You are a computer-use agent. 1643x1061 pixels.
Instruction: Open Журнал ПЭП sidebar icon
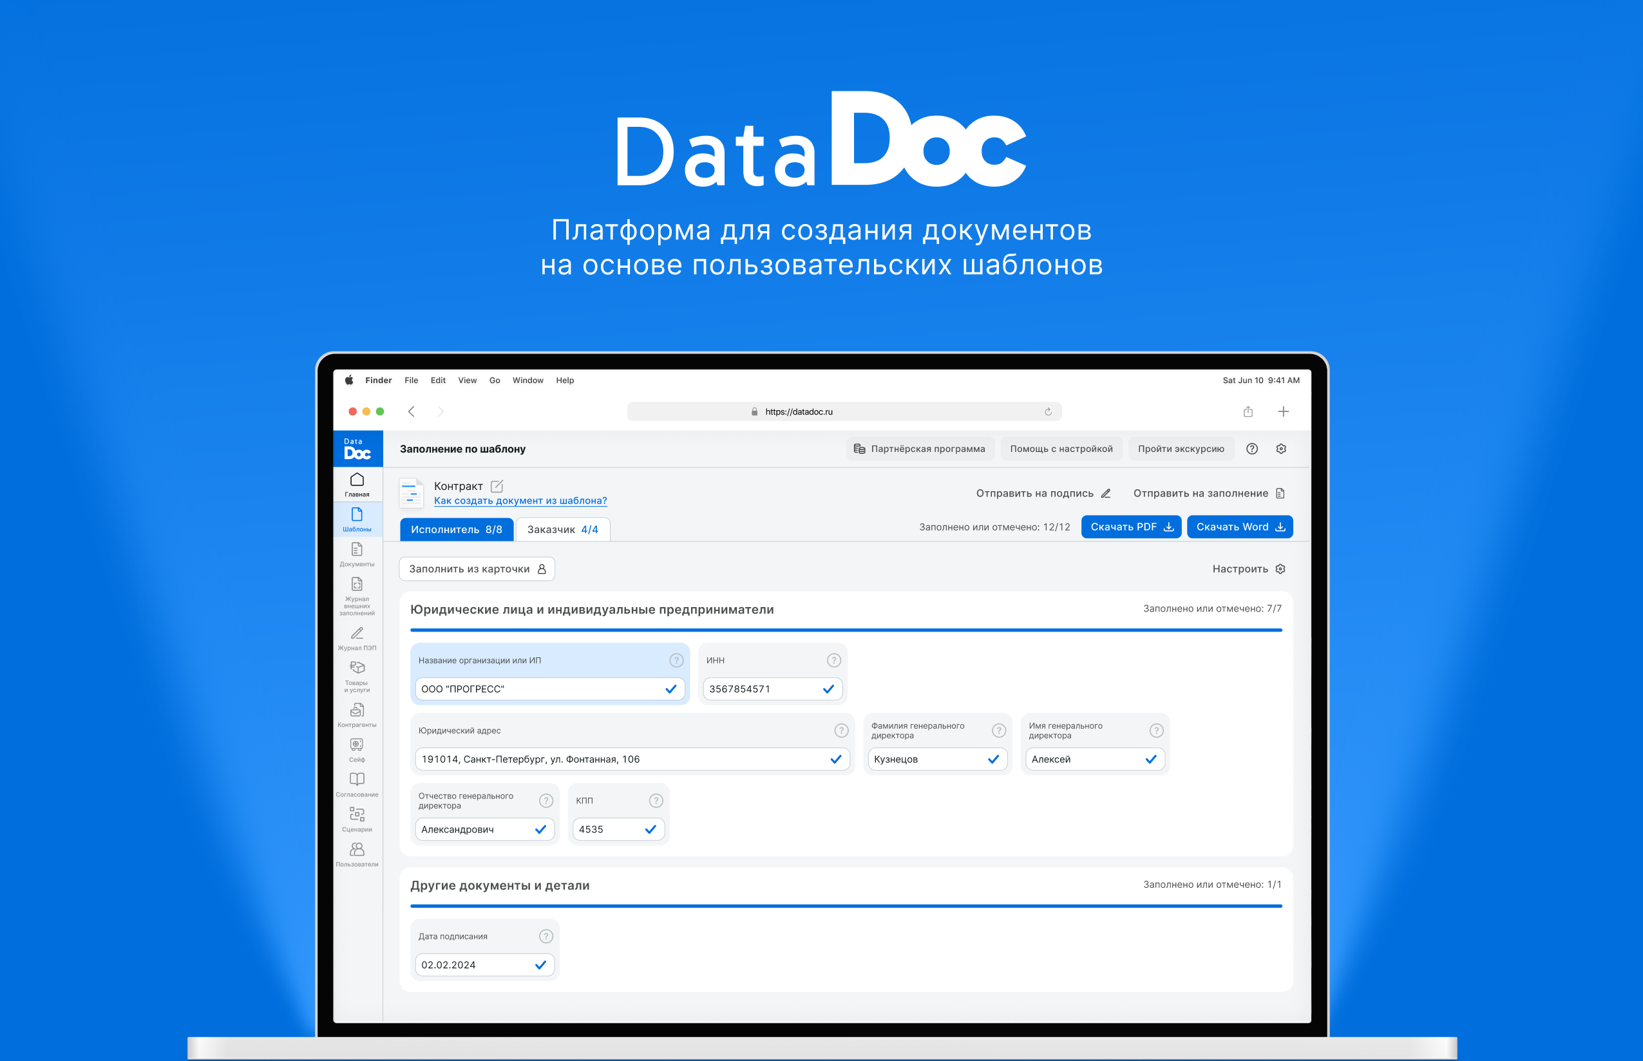[x=357, y=638]
